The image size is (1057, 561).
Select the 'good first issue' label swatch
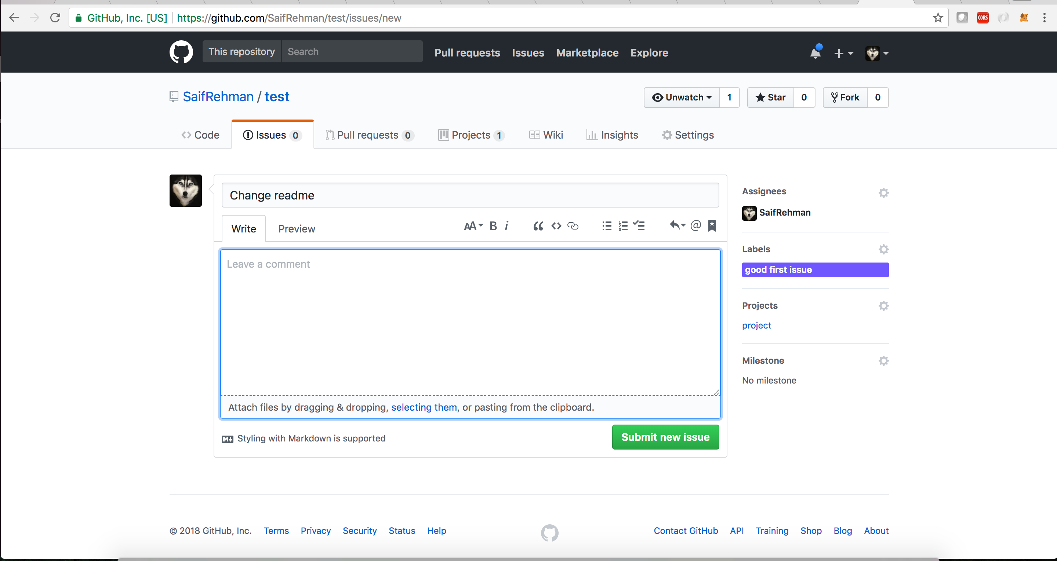pyautogui.click(x=815, y=269)
